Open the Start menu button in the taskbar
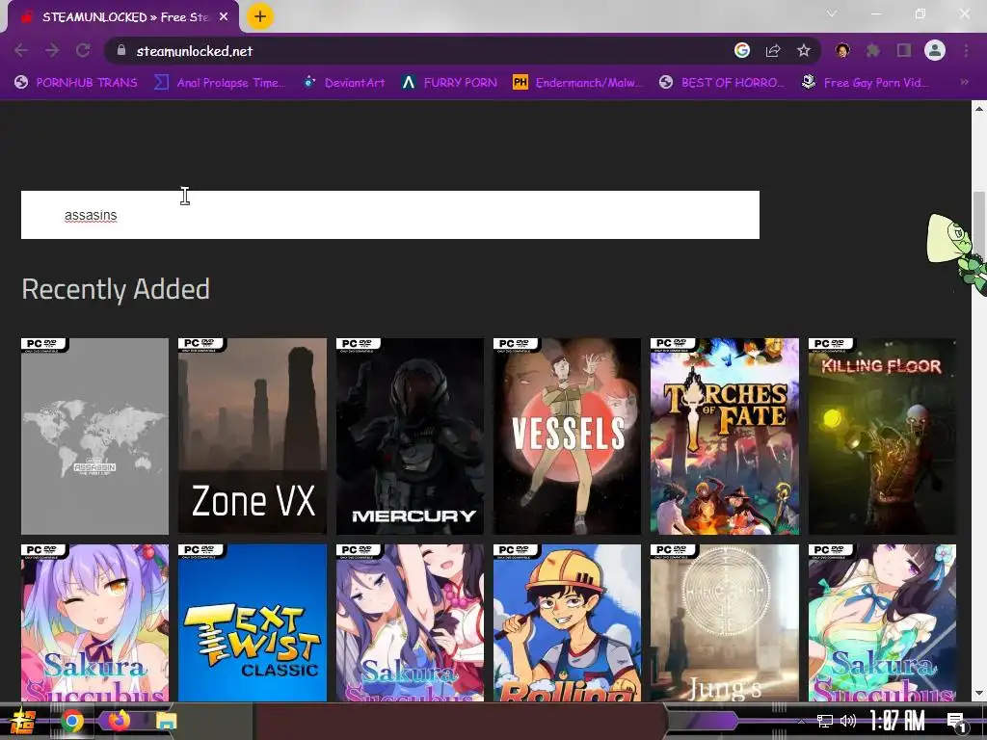Image resolution: width=987 pixels, height=740 pixels. point(22,721)
